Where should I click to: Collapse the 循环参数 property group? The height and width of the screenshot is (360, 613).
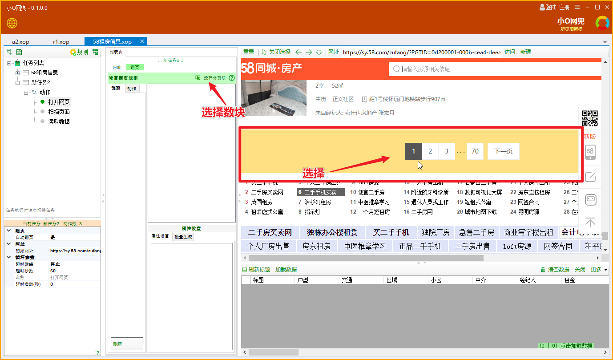[x=8, y=257]
